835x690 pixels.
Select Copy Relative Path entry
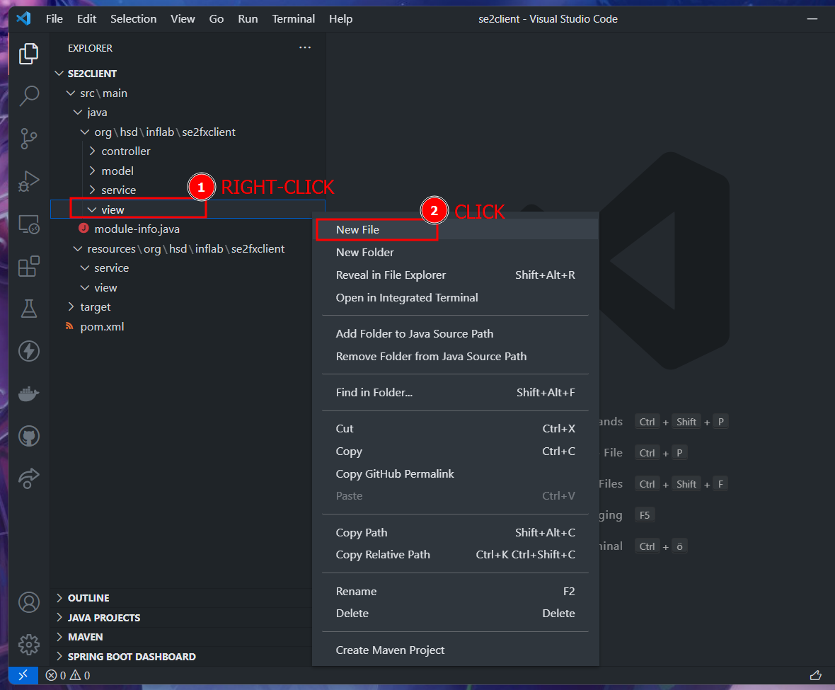tap(455, 555)
